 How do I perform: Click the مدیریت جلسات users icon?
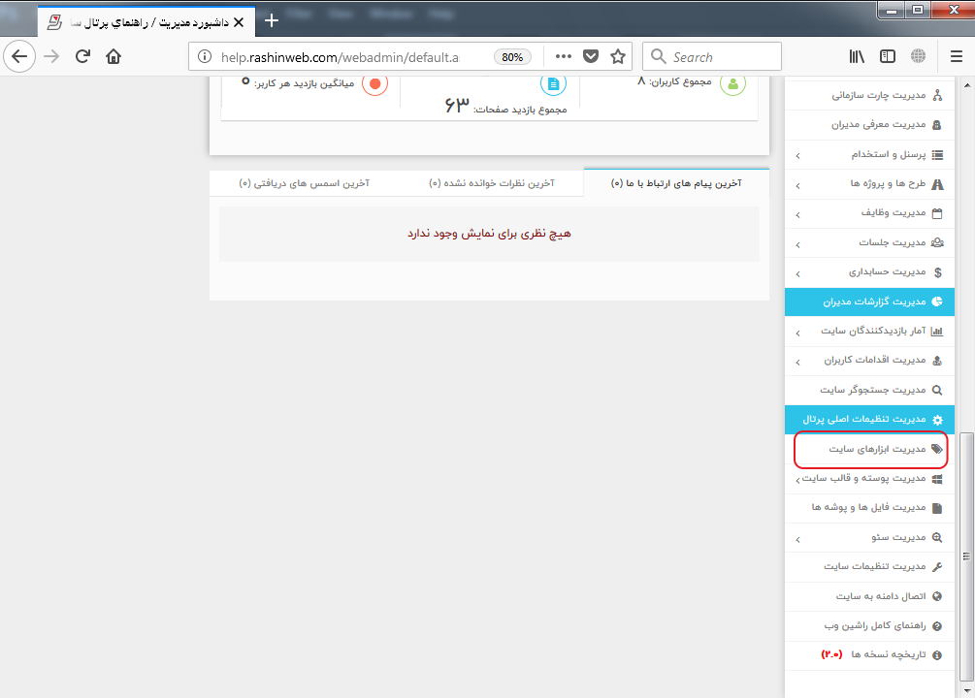[x=938, y=242]
